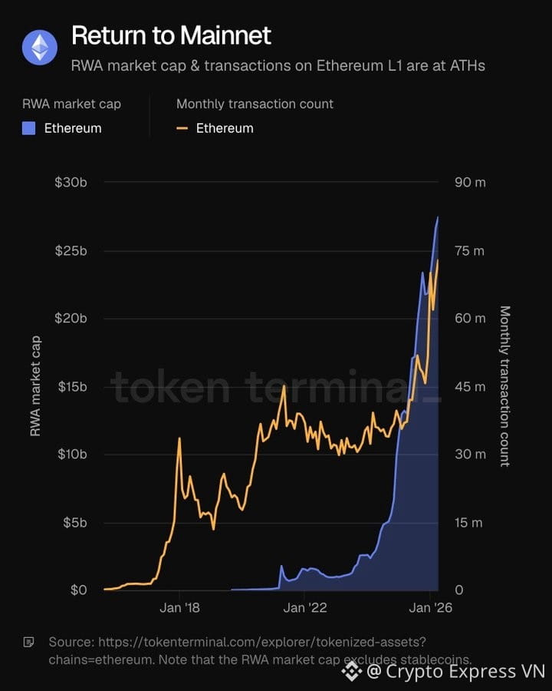Image resolution: width=552 pixels, height=691 pixels.
Task: Click the blue RWA market cap legend swatch
Action: tap(28, 129)
